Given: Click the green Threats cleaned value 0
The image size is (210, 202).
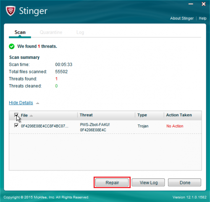Looking at the screenshot, I should pos(56,86).
